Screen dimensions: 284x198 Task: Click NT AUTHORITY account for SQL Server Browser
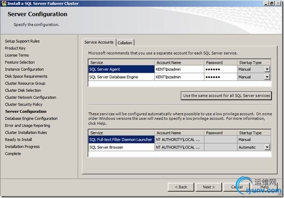[179, 147]
